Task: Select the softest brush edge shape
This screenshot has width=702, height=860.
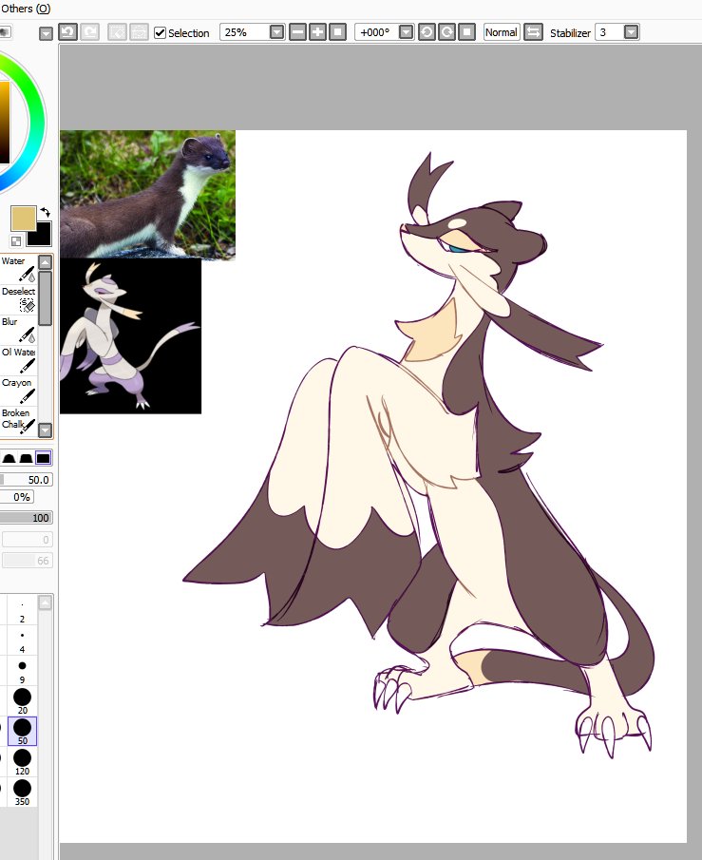Action: click(x=9, y=458)
